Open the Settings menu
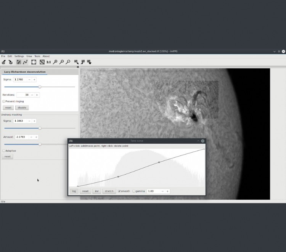286x252 pixels. coord(19,56)
